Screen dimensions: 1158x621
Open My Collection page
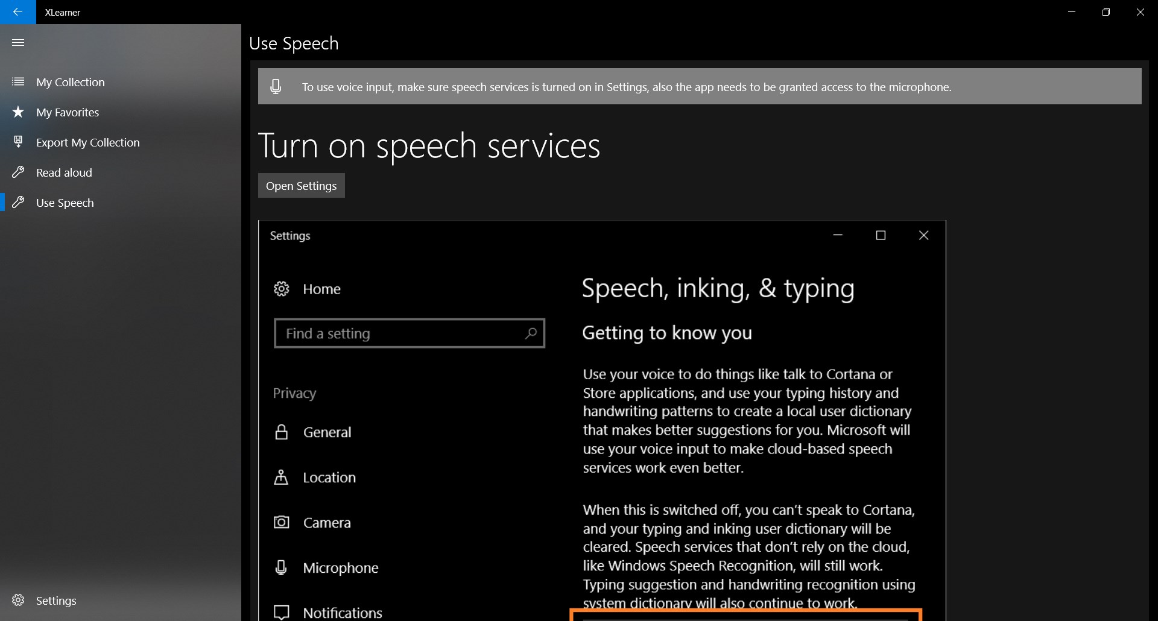click(70, 82)
